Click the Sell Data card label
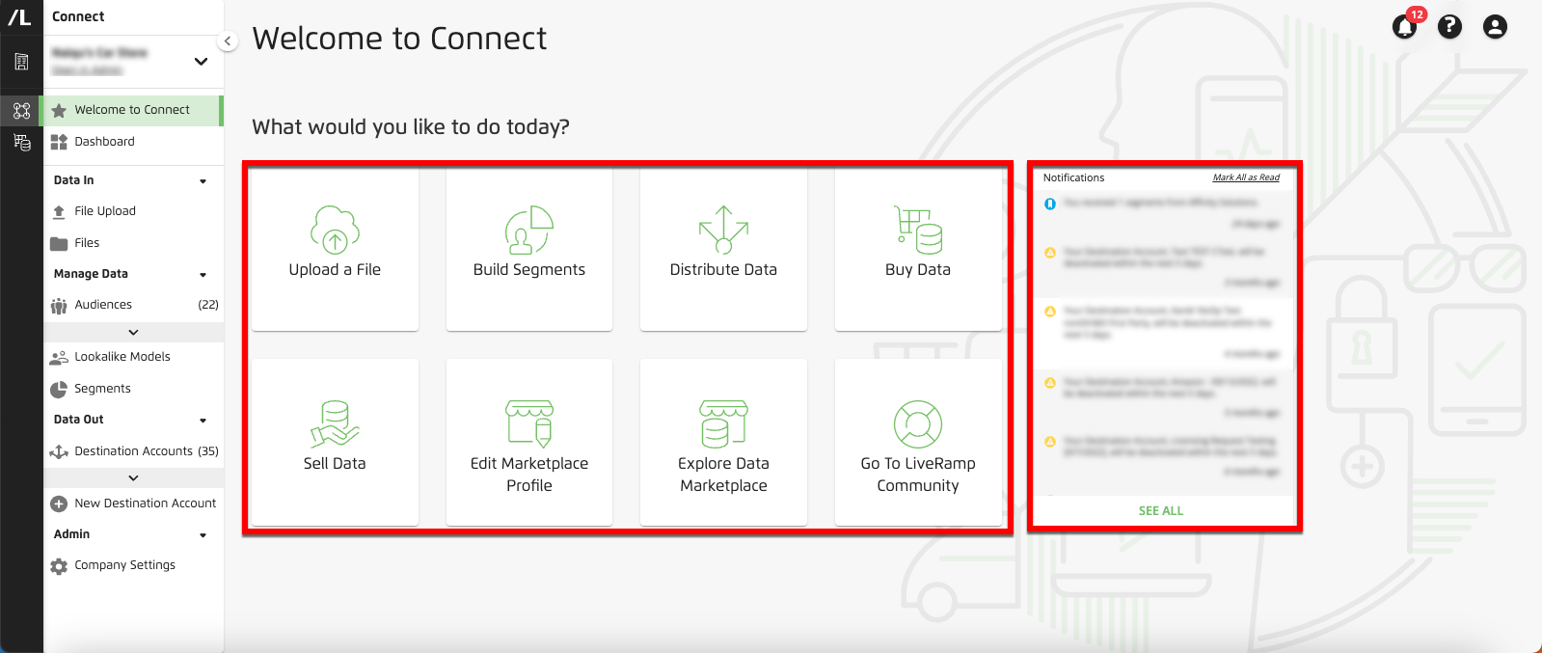1542x653 pixels. click(335, 464)
